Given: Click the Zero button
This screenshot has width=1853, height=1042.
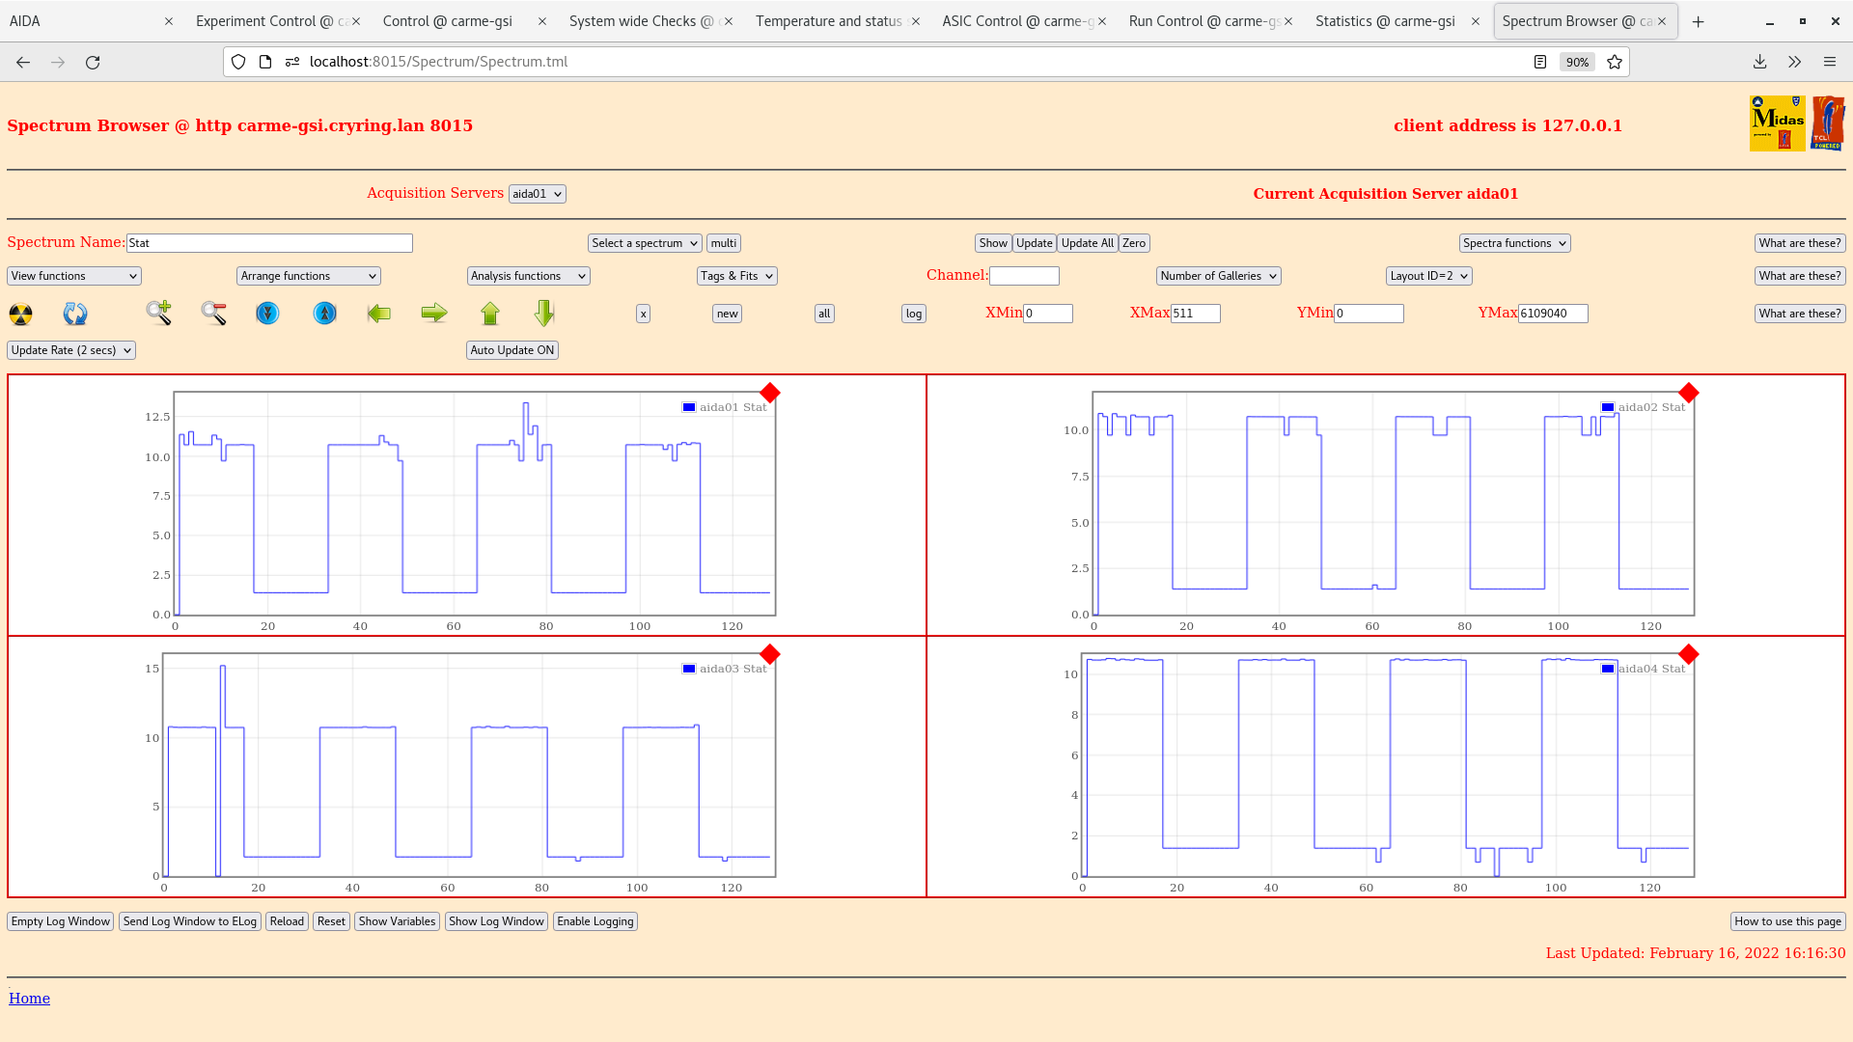Looking at the screenshot, I should click(1134, 243).
